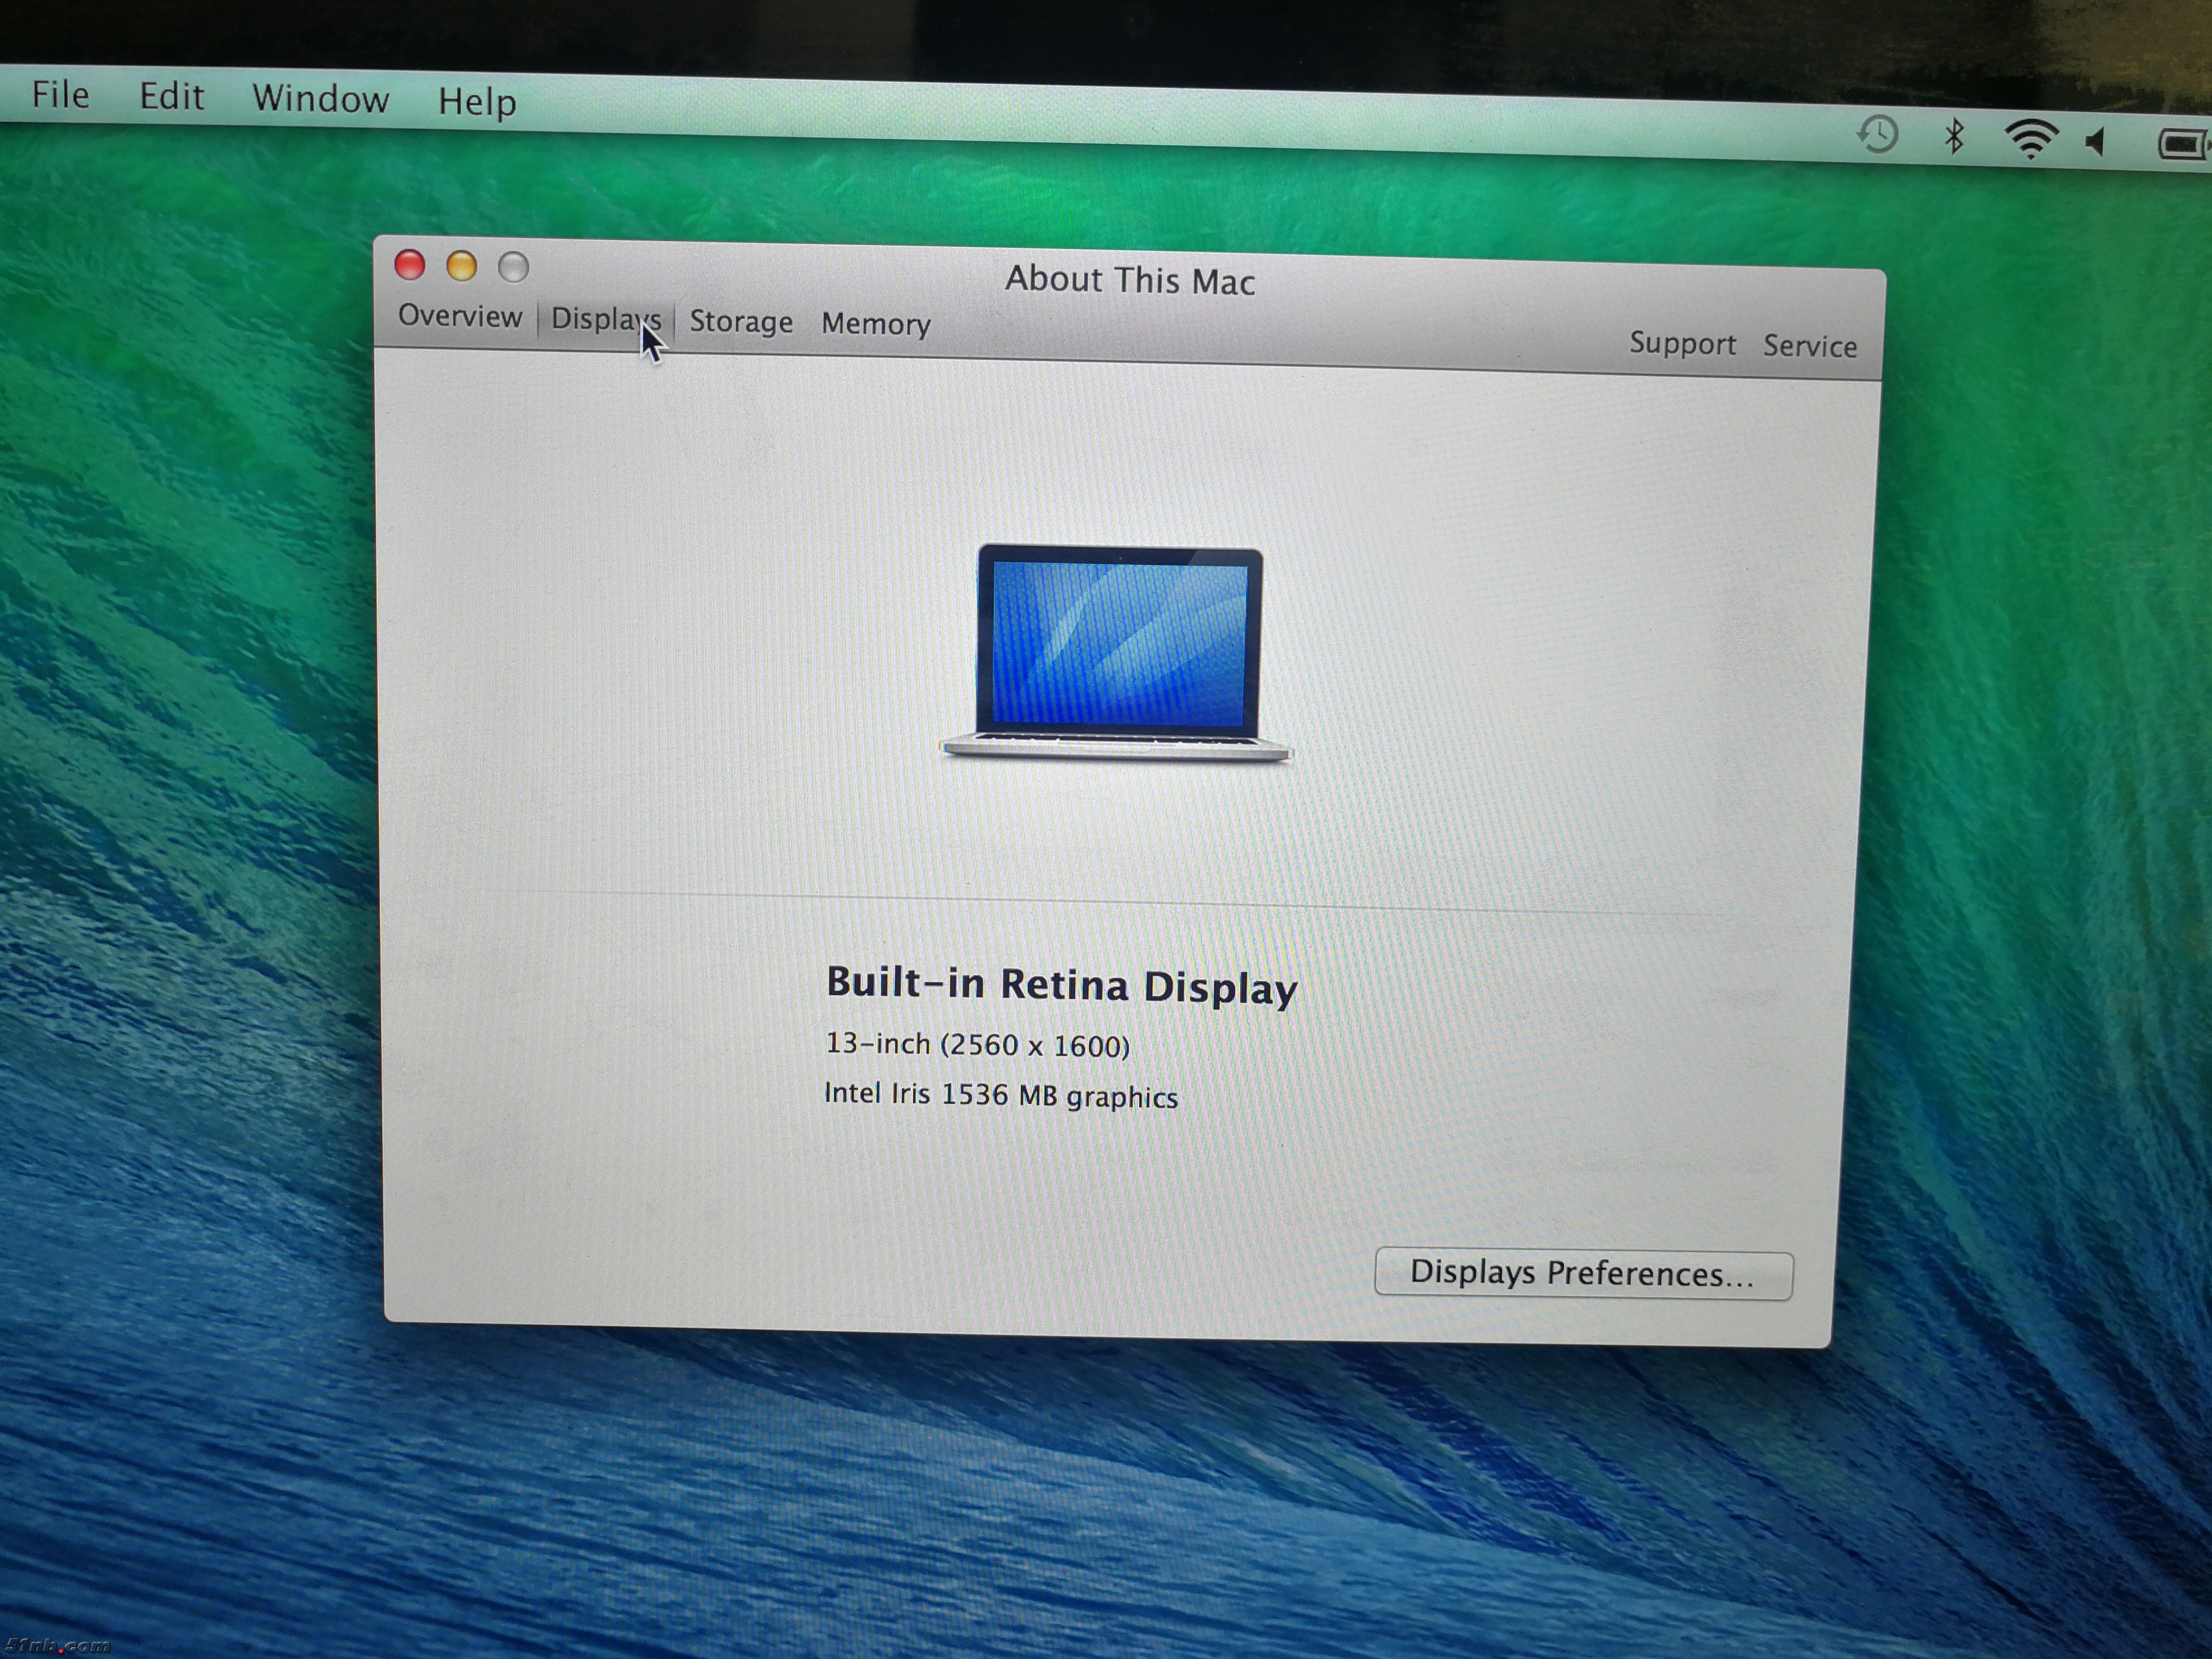
Task: Open the Wi-Fi status menu
Action: [2030, 139]
